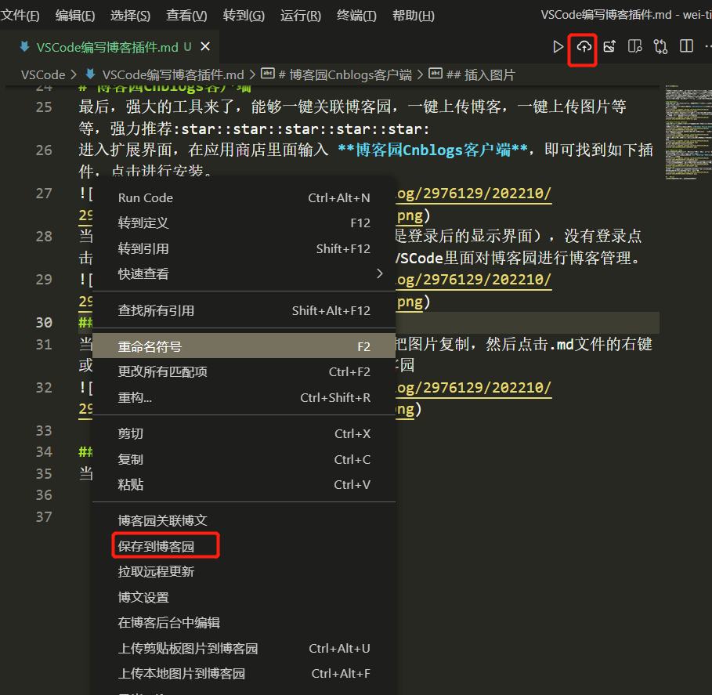Image resolution: width=712 pixels, height=695 pixels.
Task: Click the split editor right icon
Action: point(686,46)
